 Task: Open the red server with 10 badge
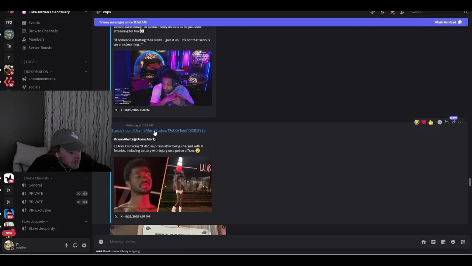tap(9, 81)
